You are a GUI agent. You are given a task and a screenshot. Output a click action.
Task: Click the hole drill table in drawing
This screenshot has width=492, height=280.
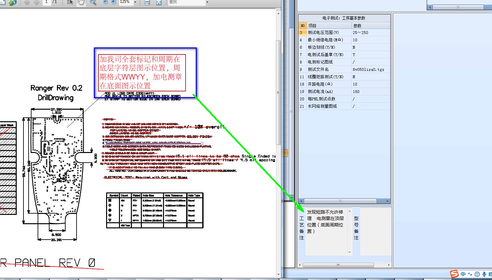point(155,210)
